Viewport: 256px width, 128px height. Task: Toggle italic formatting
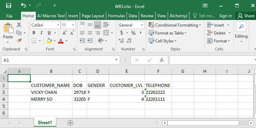(41, 33)
